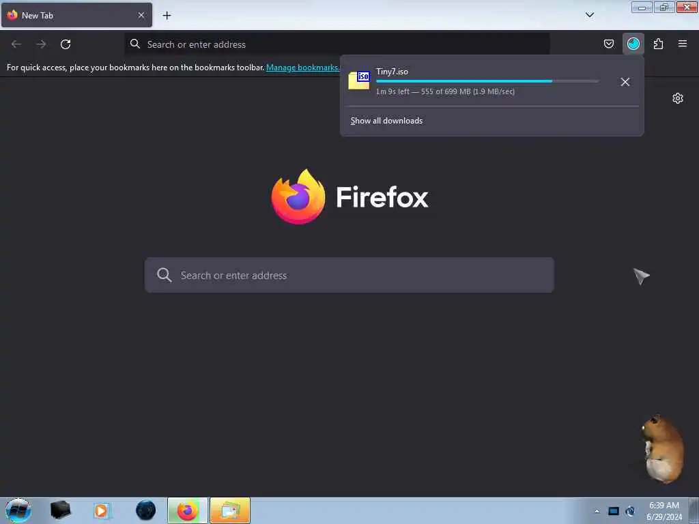Image resolution: width=699 pixels, height=524 pixels.
Task: Open the Firefox hamburger application menu
Action: coord(683,44)
